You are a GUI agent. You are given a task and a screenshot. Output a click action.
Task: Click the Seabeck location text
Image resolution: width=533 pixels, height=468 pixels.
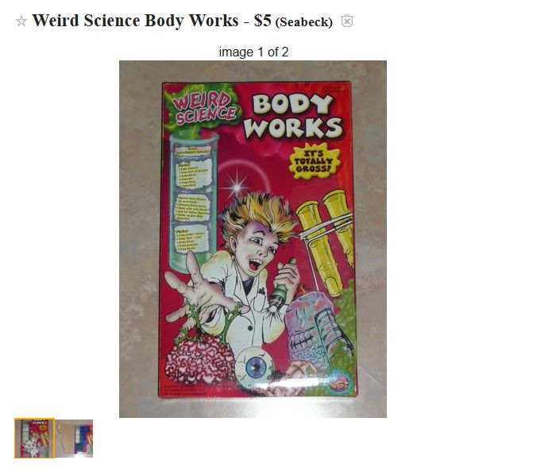pyautogui.click(x=304, y=22)
